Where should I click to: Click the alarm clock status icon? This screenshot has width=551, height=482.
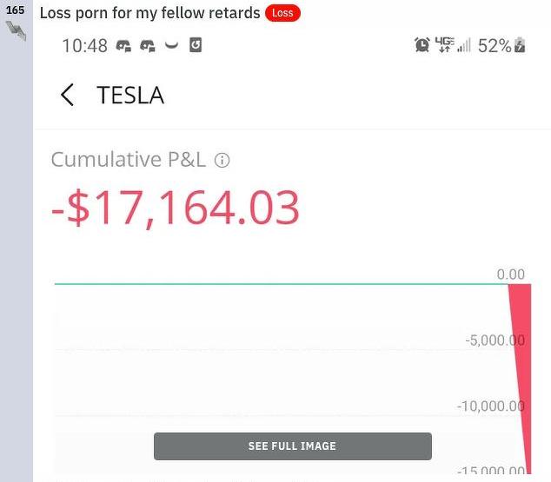pyautogui.click(x=422, y=44)
